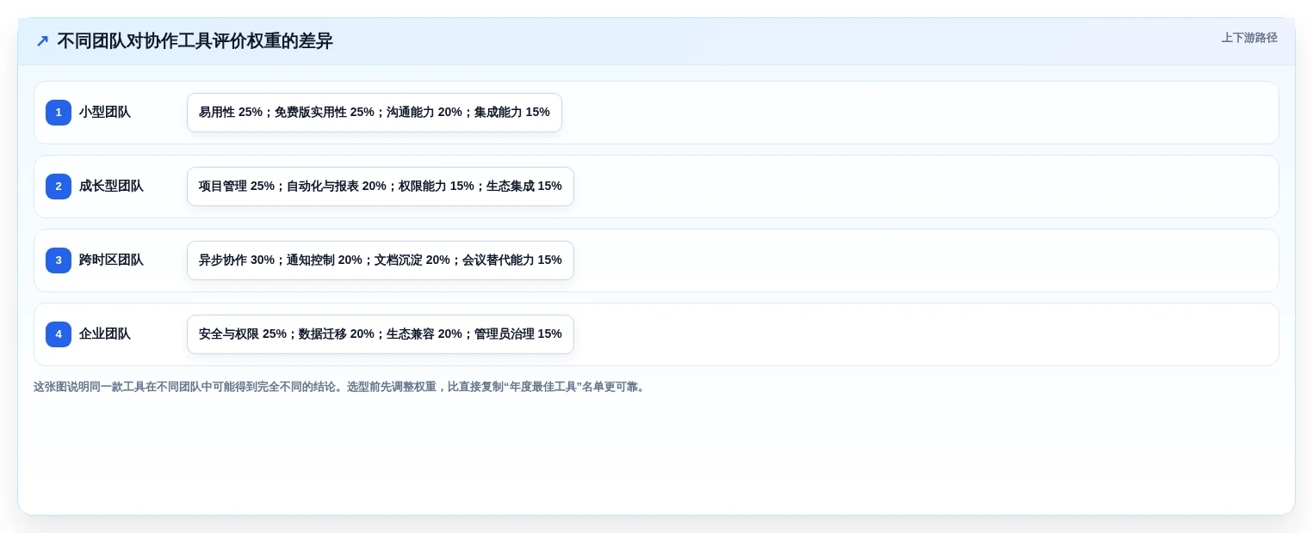Image resolution: width=1313 pixels, height=533 pixels.
Task: Click the 成长型团队 row label
Action: point(111,187)
